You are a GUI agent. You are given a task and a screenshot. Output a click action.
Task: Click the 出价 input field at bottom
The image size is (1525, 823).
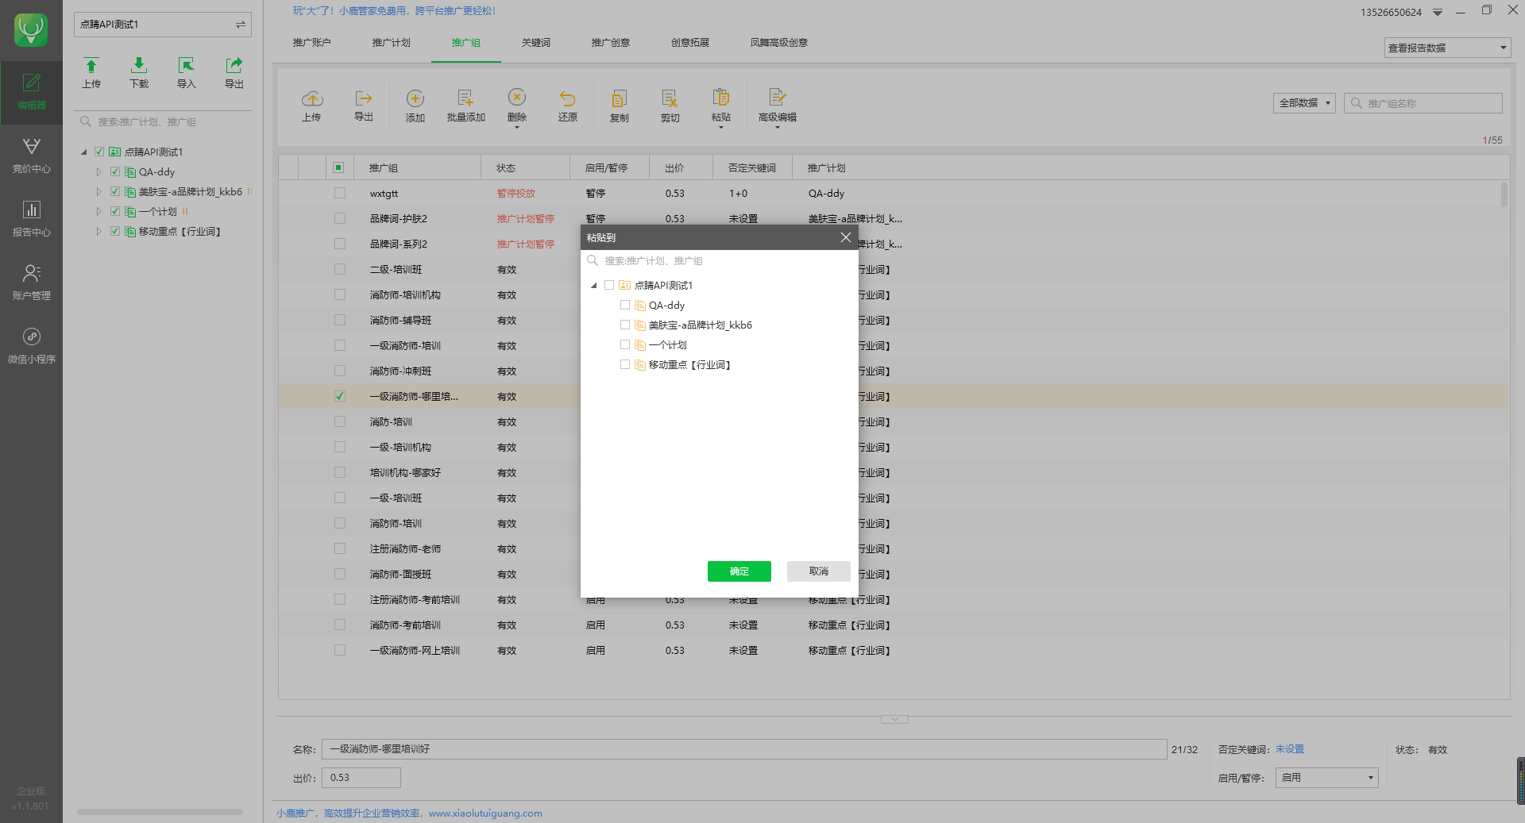pyautogui.click(x=361, y=778)
